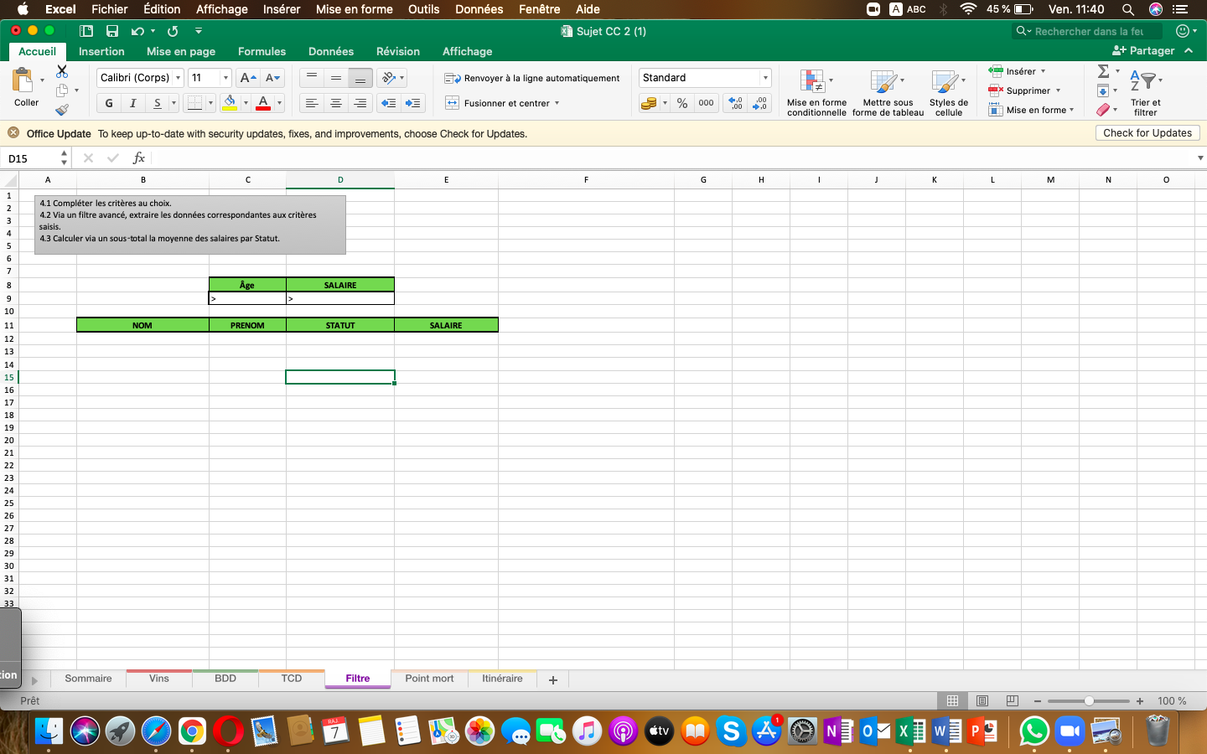Expand the formula bar with the arrow
Viewport: 1207px width, 754px height.
(x=1200, y=158)
